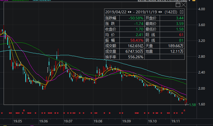Click the red R marker in November 2019
The height and width of the screenshot is (126, 213).
click(x=184, y=110)
